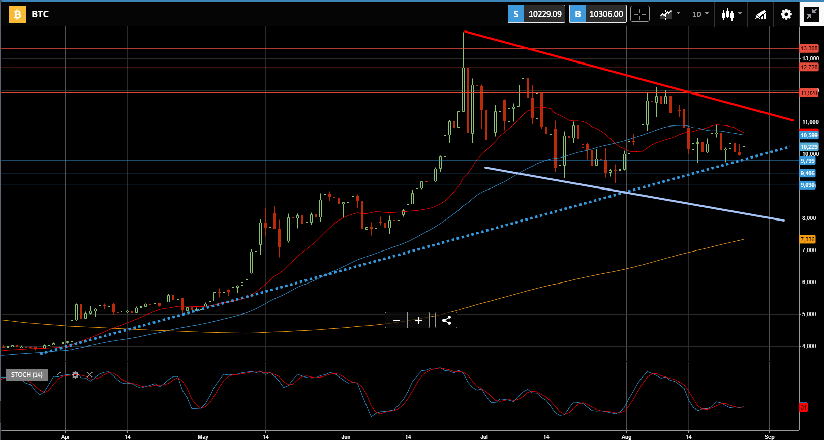Enable the crosshair cursor tool
Viewport: 824px width, 440px height.
click(640, 14)
